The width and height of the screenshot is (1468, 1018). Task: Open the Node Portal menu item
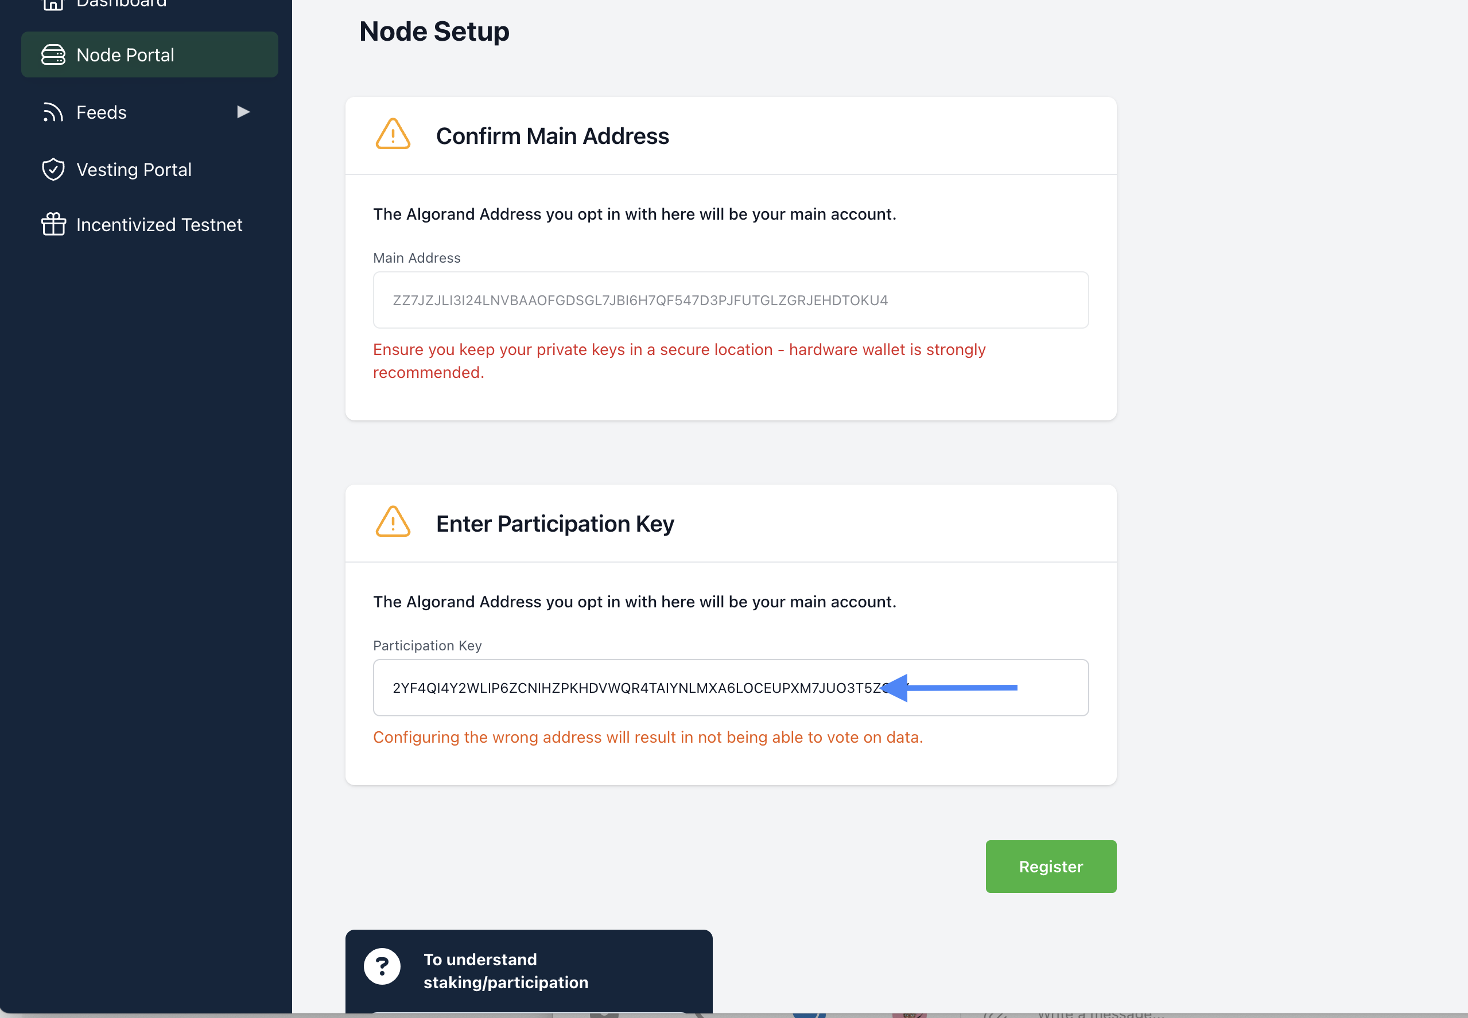125,55
